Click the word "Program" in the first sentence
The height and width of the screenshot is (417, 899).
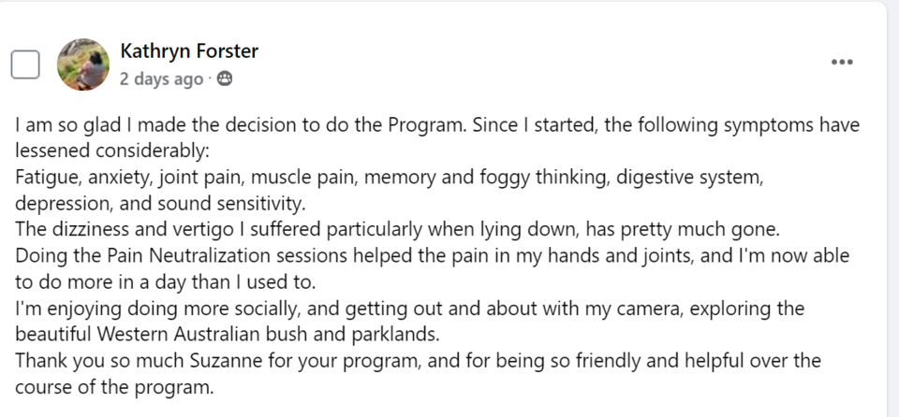427,125
